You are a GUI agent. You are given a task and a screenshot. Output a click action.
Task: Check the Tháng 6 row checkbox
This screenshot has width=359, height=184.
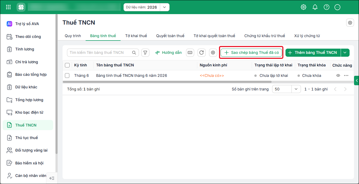pyautogui.click(x=67, y=76)
